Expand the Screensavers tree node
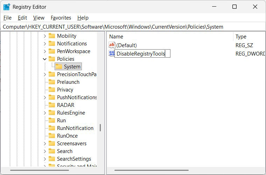Image resolution: width=266 pixels, height=175 pixels. [x=45, y=144]
